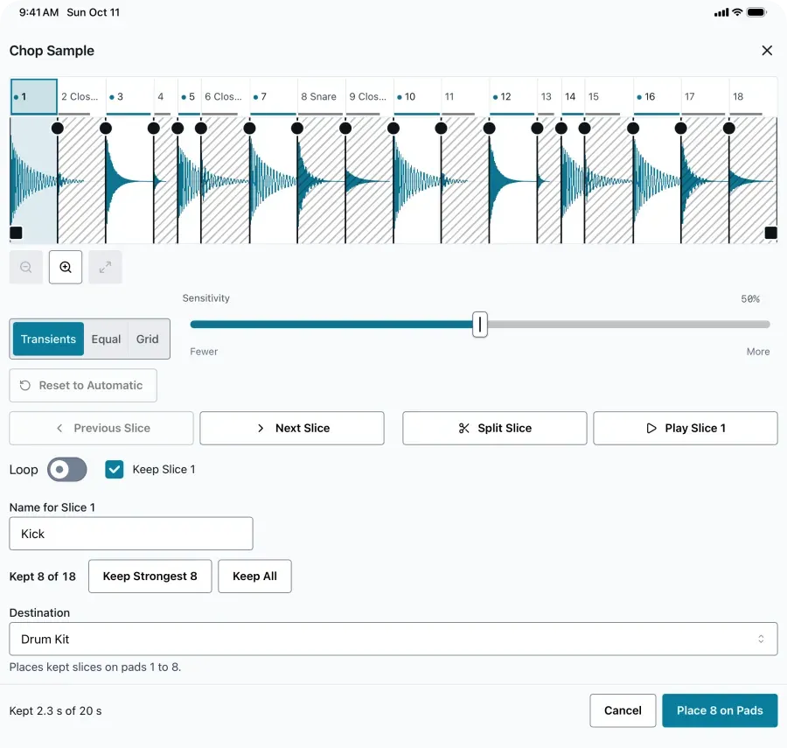The height and width of the screenshot is (748, 787).
Task: Click the fit-to-view expand arrows icon
Action: point(105,267)
